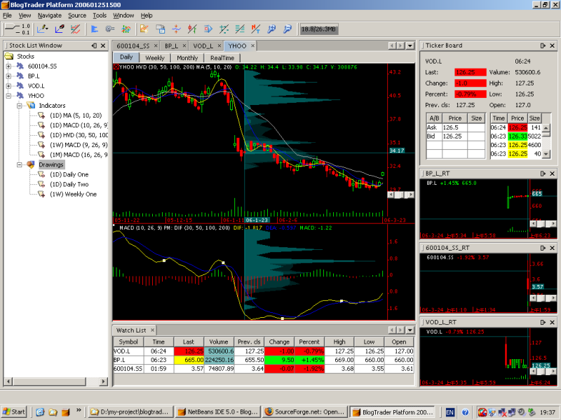Open the Watch List pane dropdown arrow
The image size is (561, 420).
coord(410,330)
